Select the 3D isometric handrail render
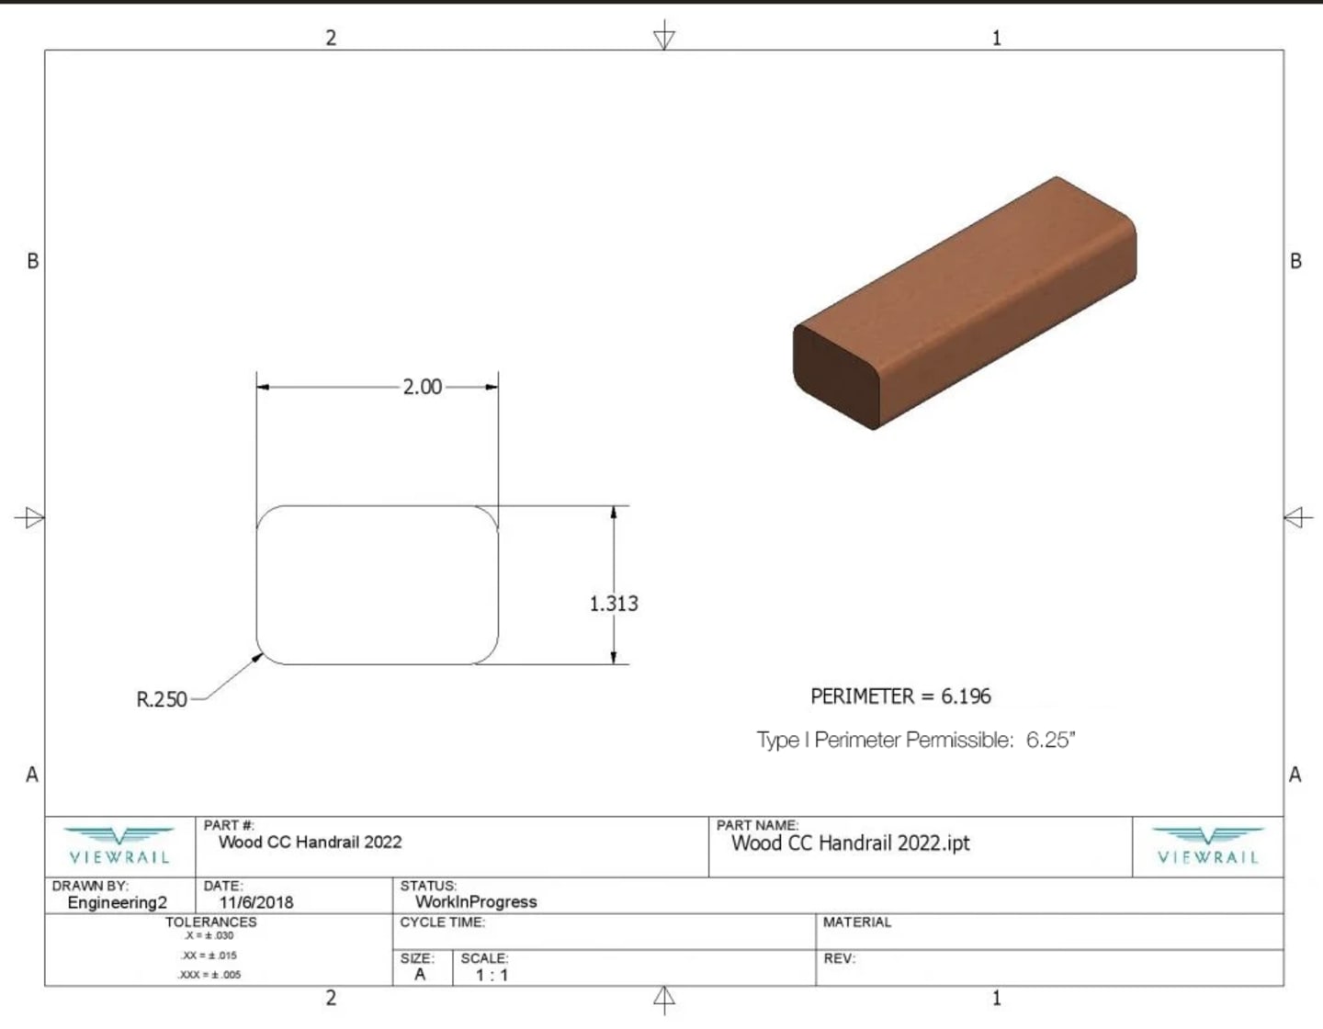This screenshot has width=1323, height=1029. [963, 303]
